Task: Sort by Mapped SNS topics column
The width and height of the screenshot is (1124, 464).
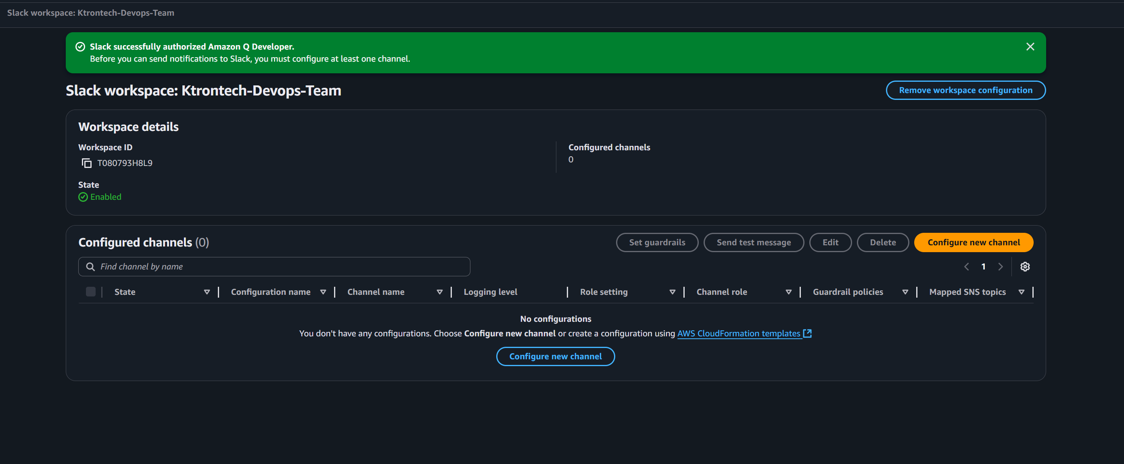Action: pos(1021,292)
